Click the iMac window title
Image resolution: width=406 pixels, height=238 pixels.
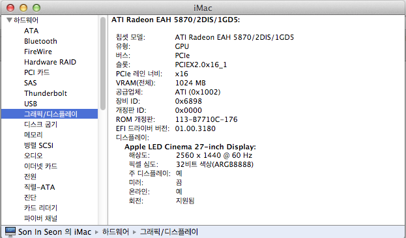tap(203, 8)
